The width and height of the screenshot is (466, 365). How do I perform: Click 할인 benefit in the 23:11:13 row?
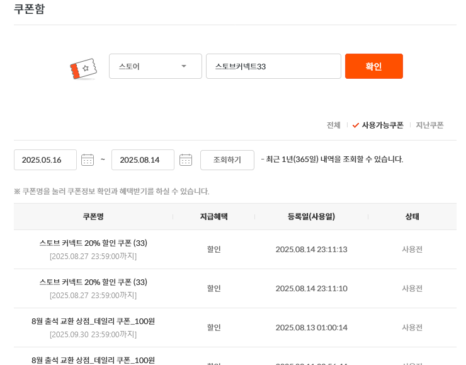pos(213,249)
